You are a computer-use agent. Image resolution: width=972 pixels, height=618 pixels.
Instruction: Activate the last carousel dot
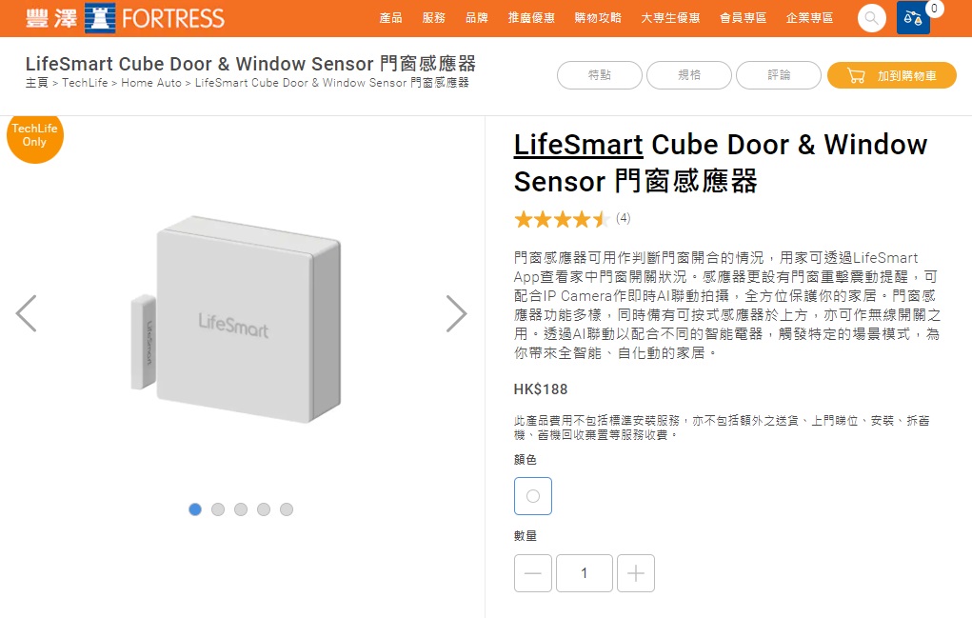point(287,509)
